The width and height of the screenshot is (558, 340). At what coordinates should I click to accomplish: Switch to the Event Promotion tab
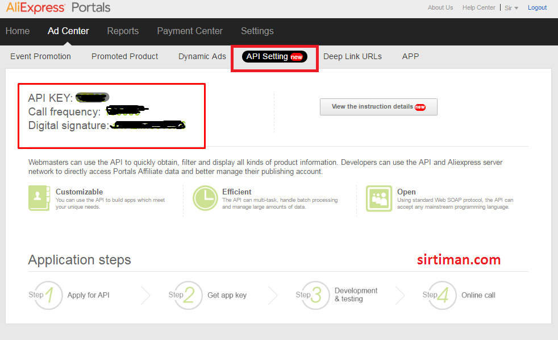40,56
